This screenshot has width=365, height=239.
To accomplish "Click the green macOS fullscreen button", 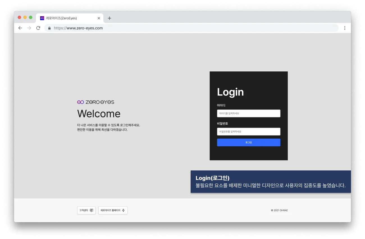I will point(31,17).
